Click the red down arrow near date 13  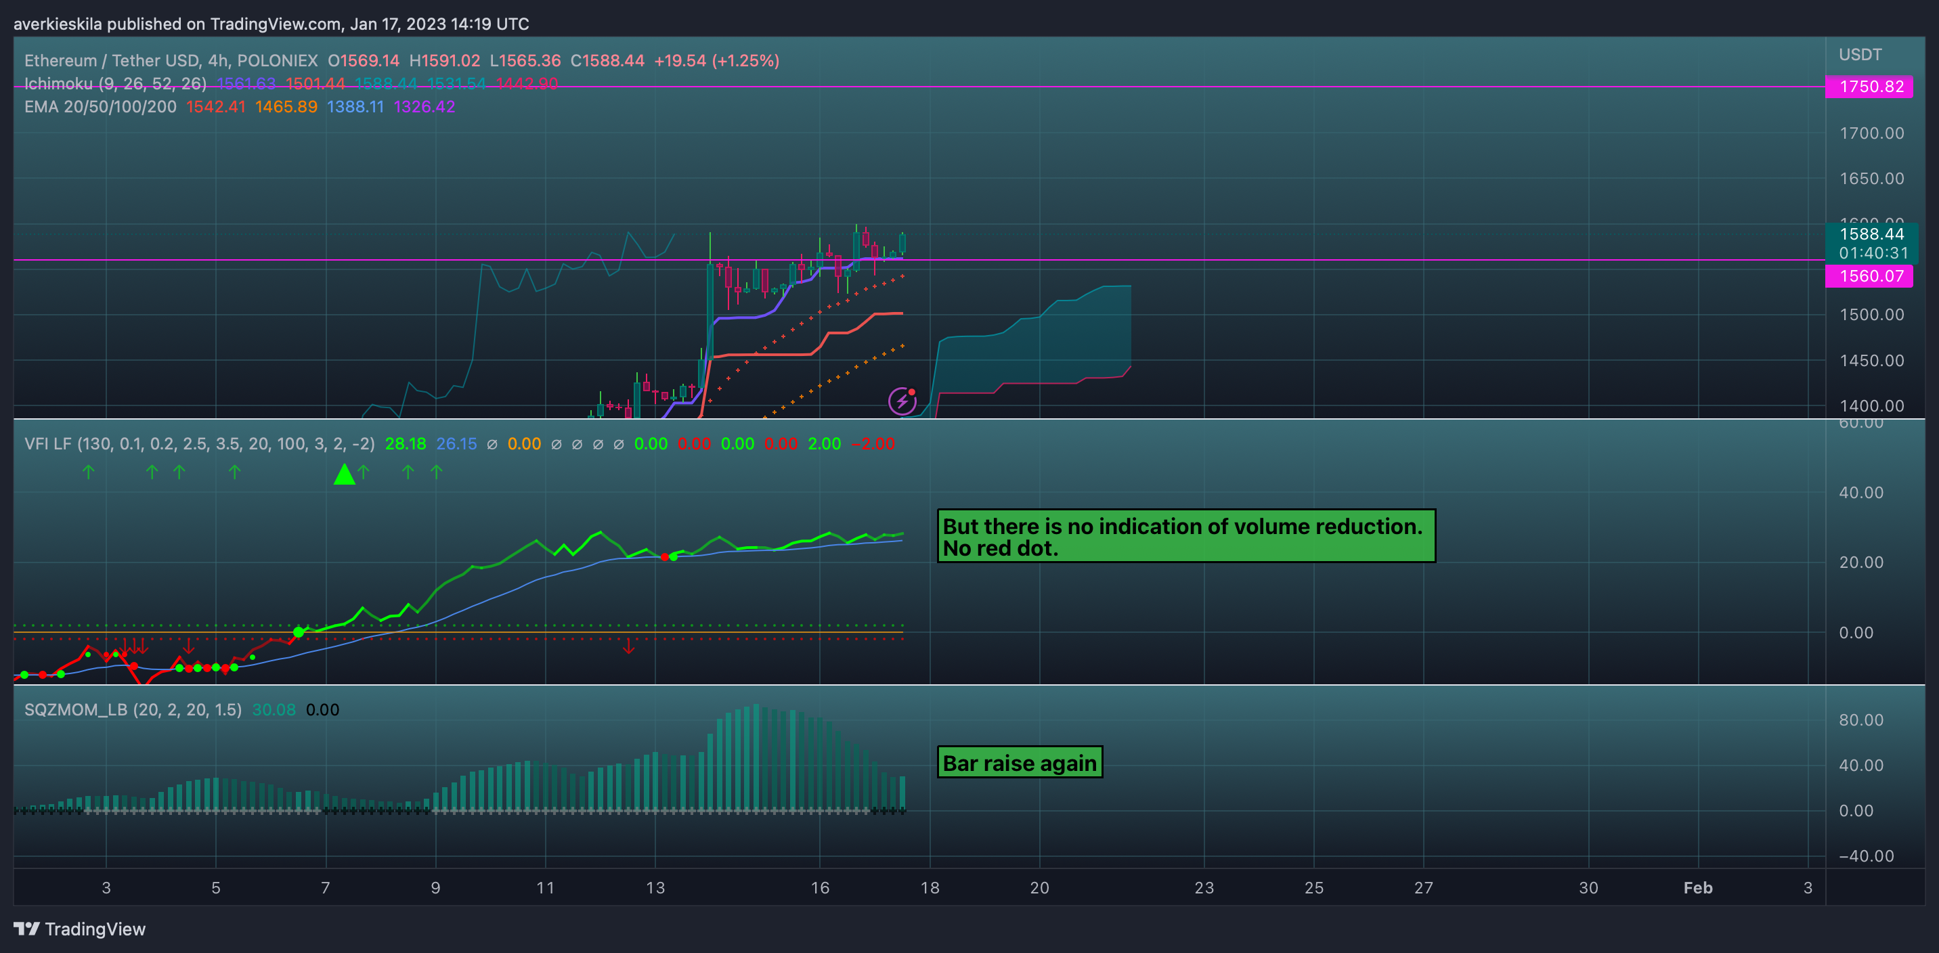[x=628, y=646]
